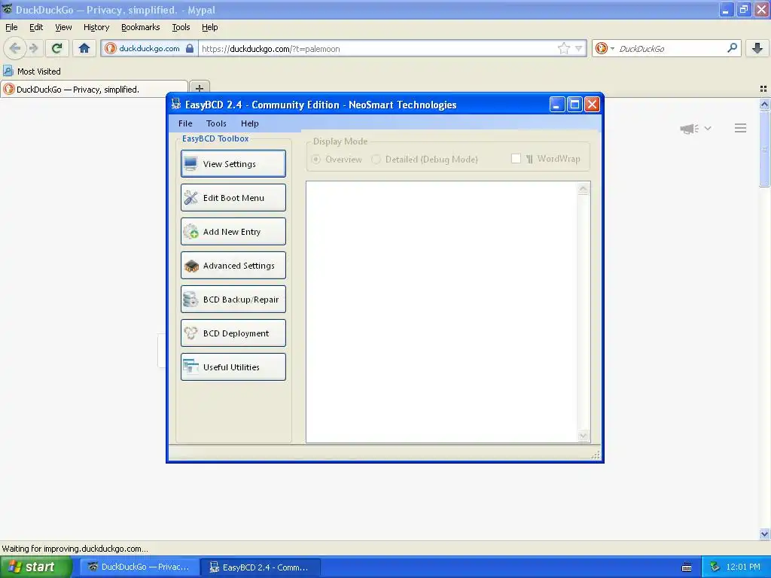Open browser View menu
Screen dimensions: 771x578
pyautogui.click(x=63, y=27)
